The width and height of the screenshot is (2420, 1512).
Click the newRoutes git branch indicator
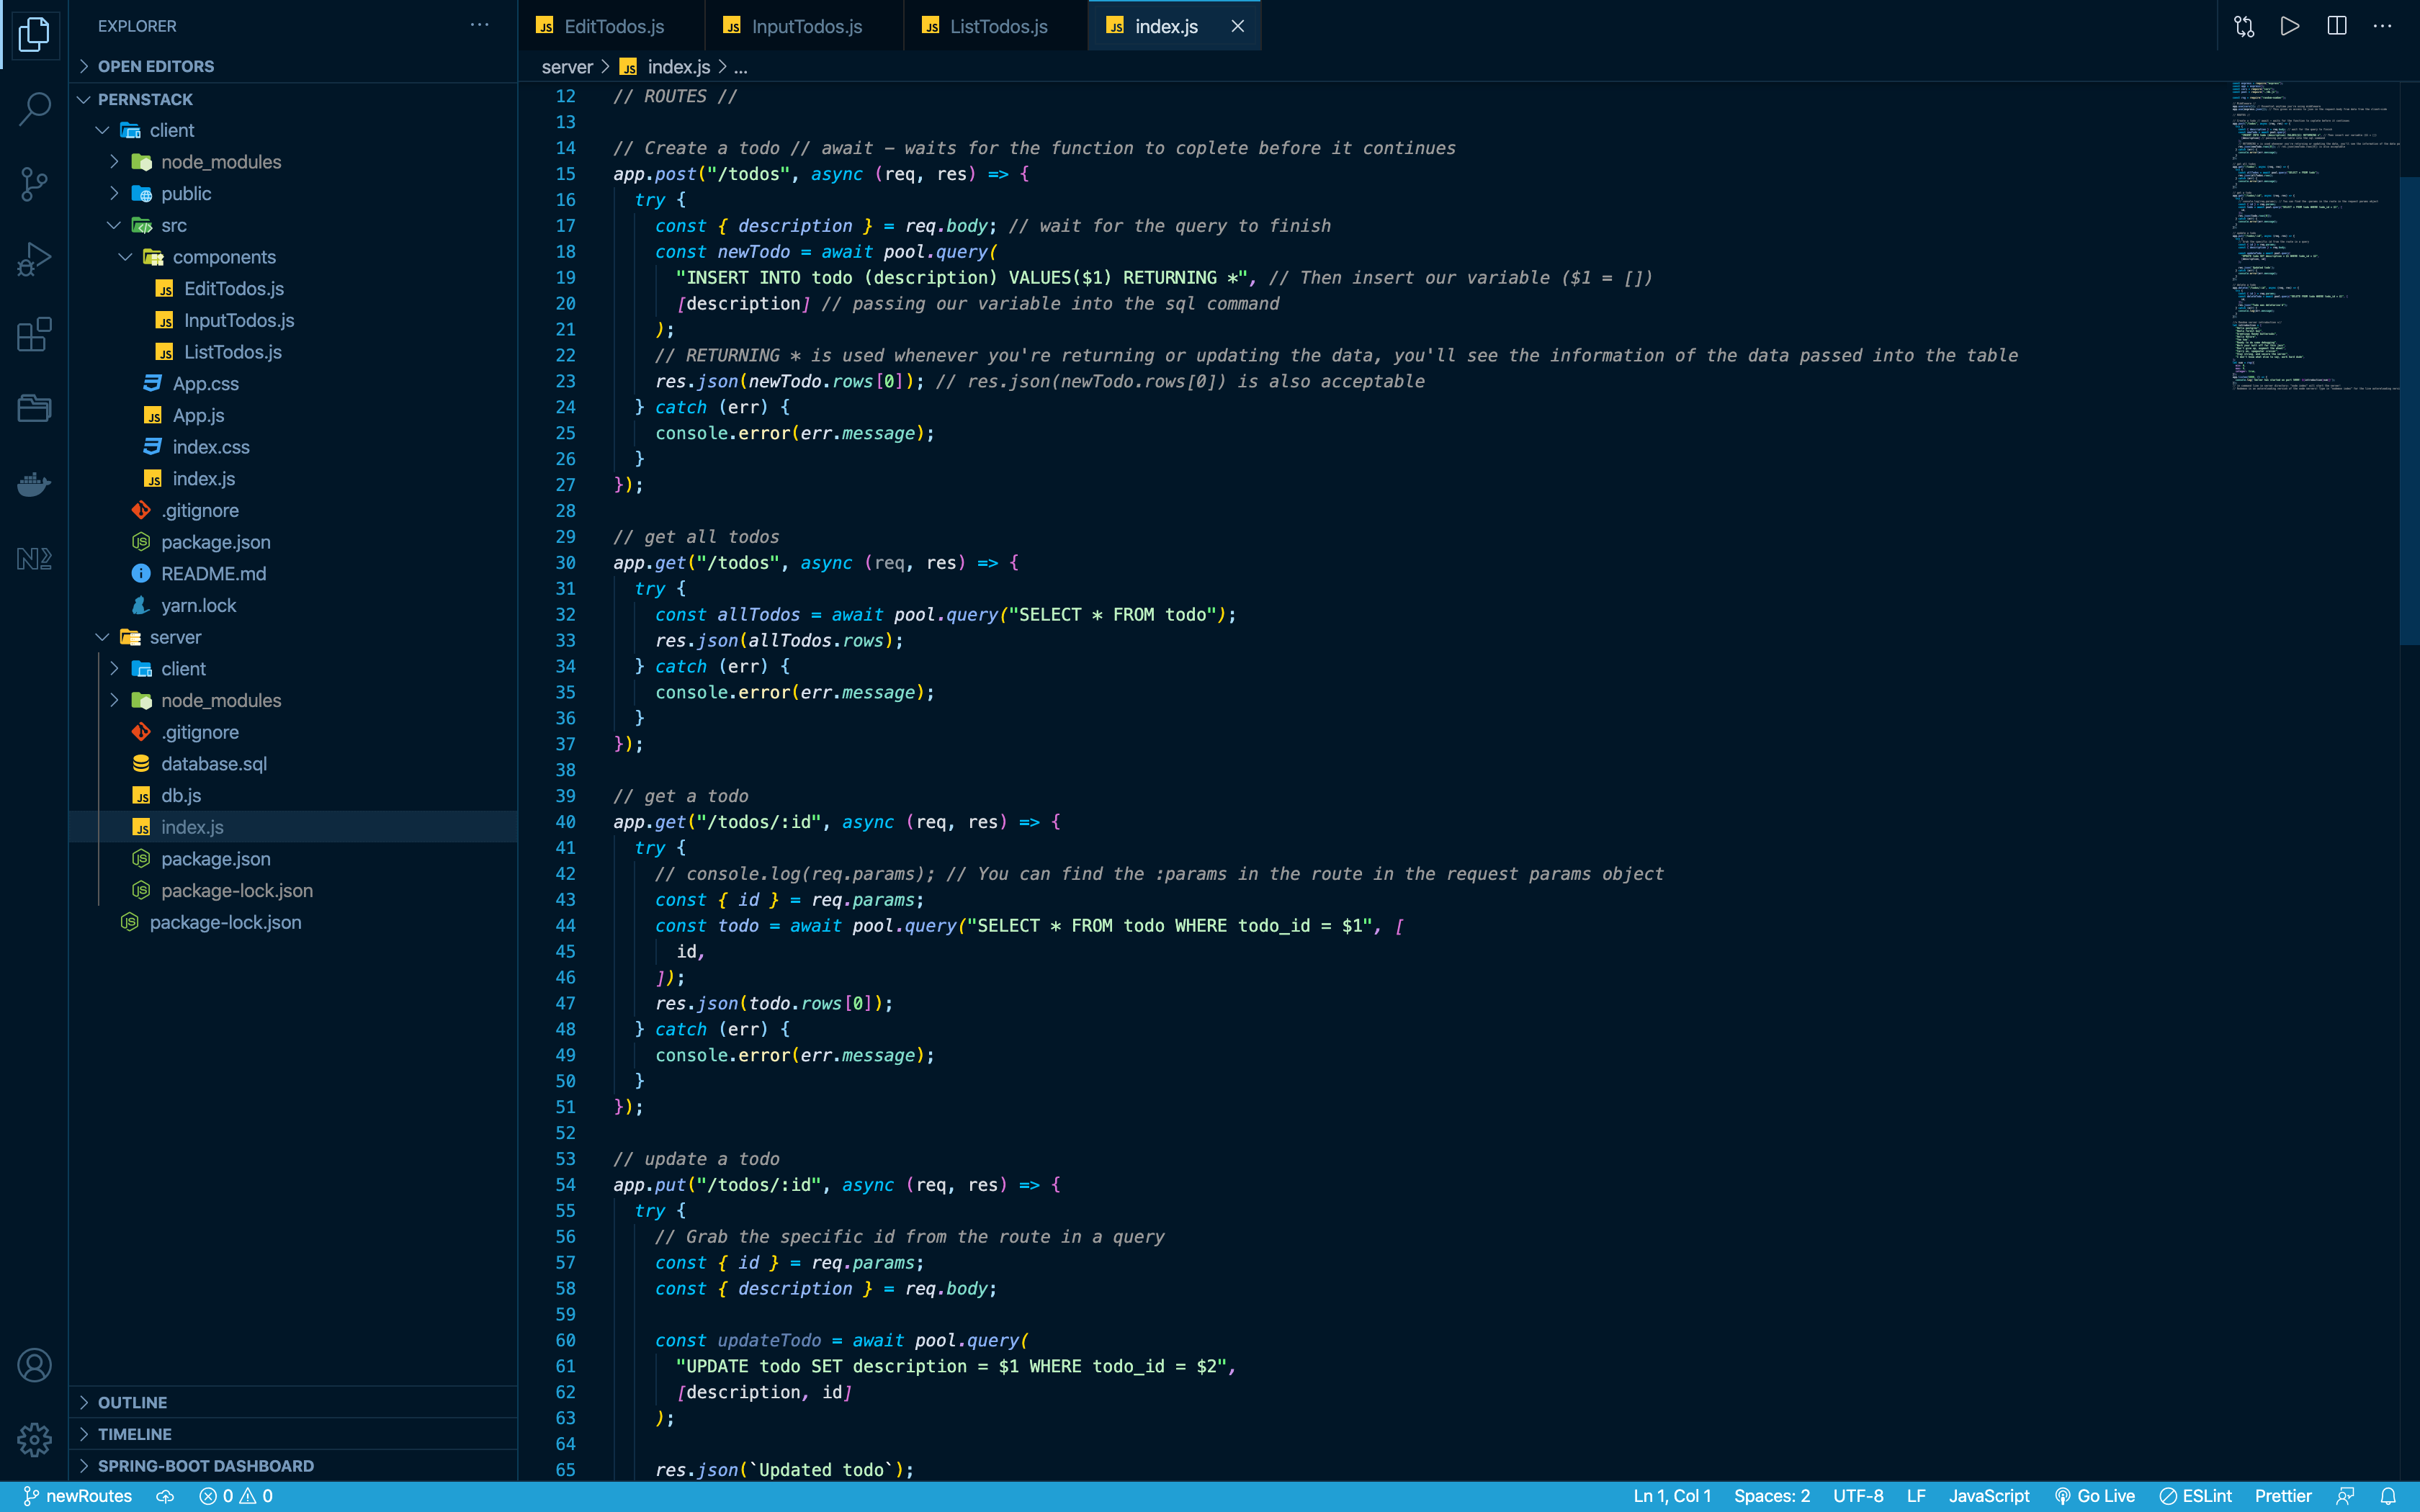click(77, 1496)
